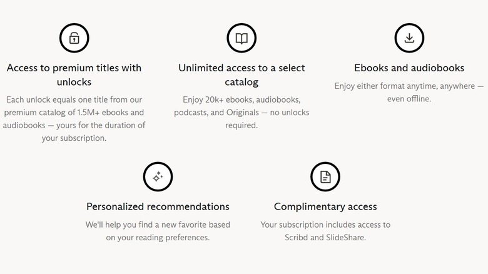Click the 'Personalized recommendations' heading

(x=158, y=206)
